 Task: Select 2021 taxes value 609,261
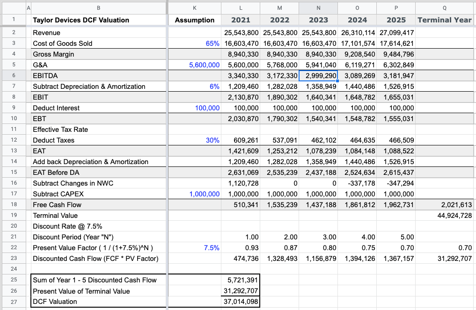click(241, 140)
